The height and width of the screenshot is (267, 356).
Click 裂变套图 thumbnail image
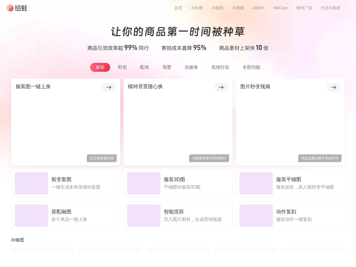click(31, 183)
